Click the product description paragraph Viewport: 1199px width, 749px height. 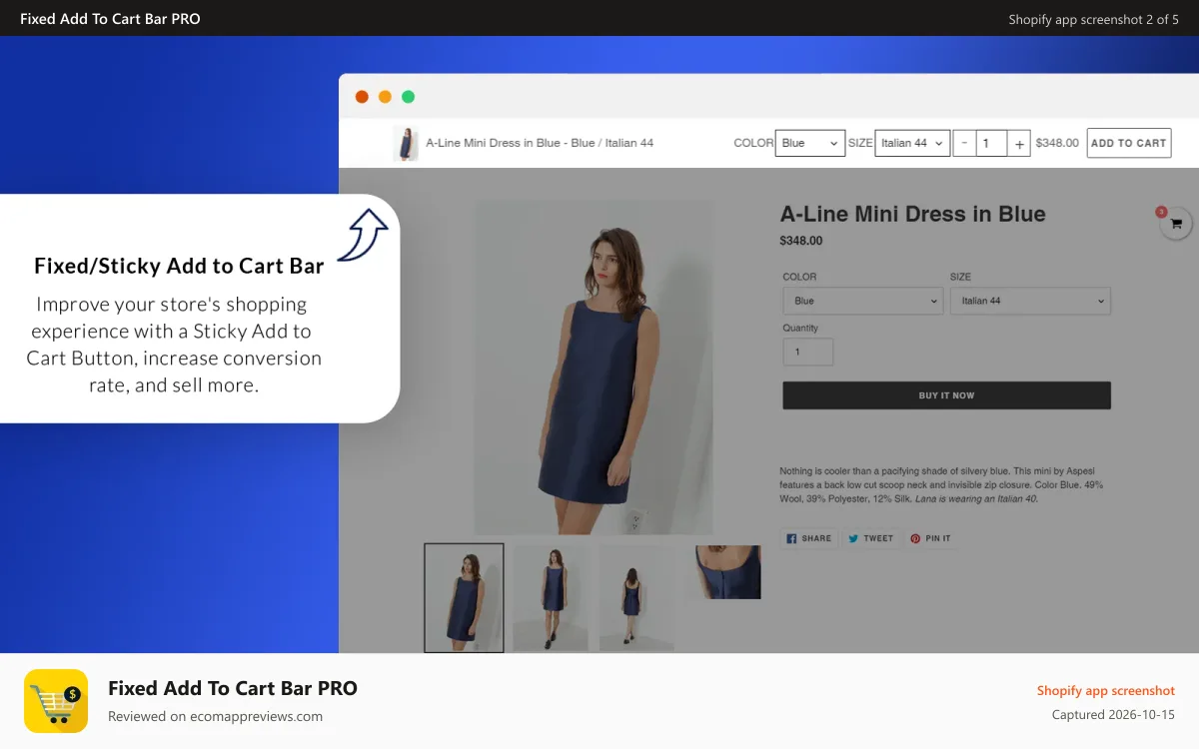point(941,484)
